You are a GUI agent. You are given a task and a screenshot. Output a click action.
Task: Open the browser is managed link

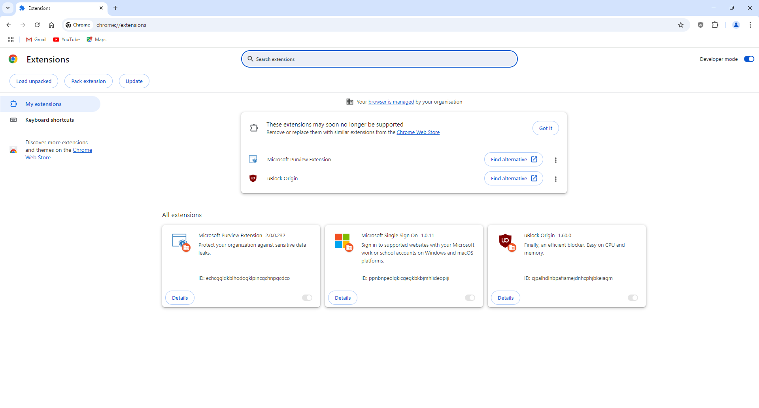(391, 102)
